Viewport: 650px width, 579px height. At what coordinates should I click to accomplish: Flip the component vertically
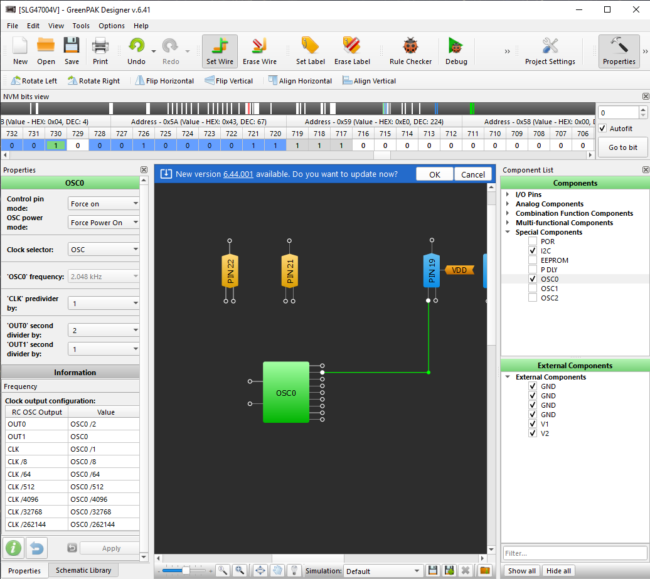[x=229, y=81]
